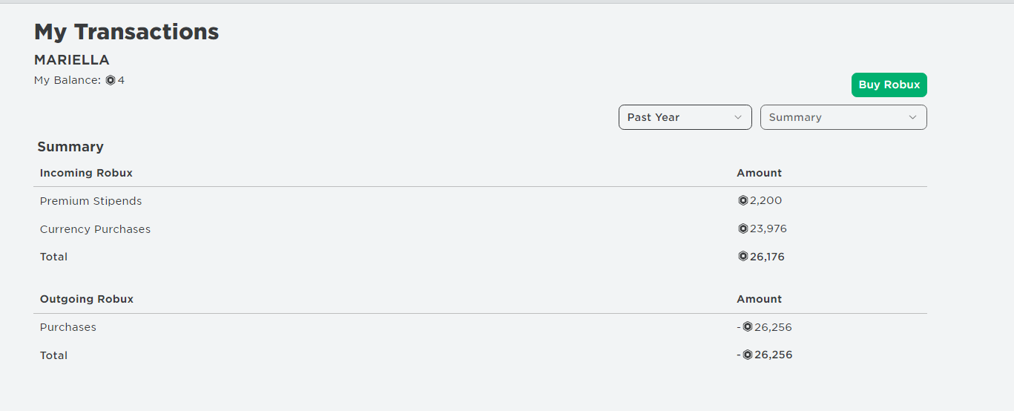Click the Amount header of Incoming table
This screenshot has height=411, width=1014.
coord(759,173)
